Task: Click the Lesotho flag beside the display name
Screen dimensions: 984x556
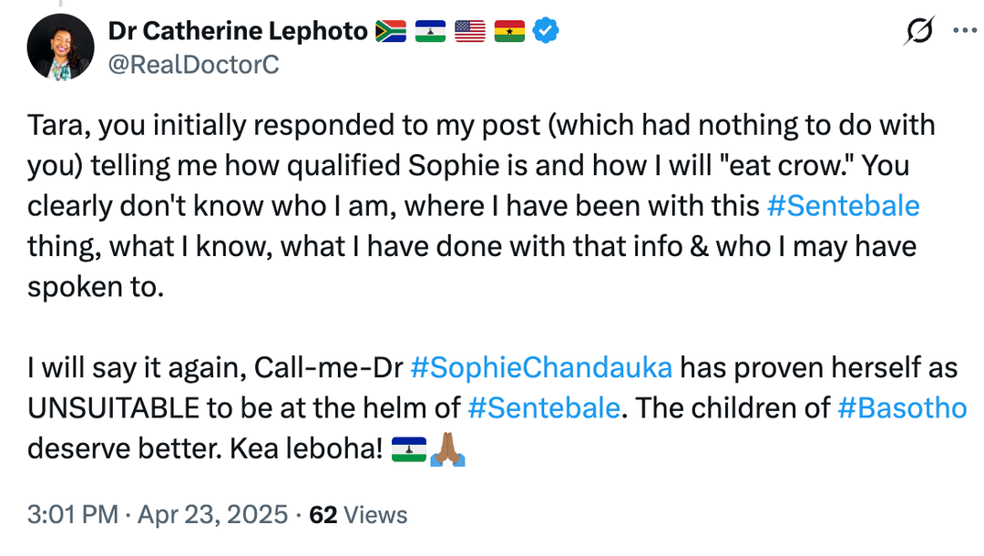Action: [431, 32]
